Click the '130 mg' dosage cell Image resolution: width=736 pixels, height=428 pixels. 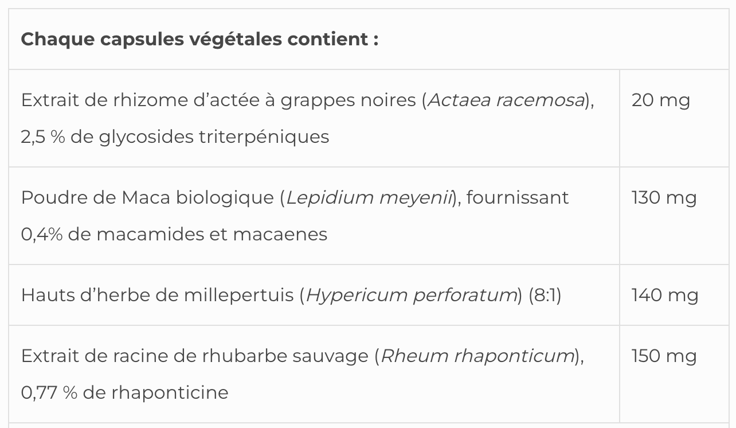point(664,198)
